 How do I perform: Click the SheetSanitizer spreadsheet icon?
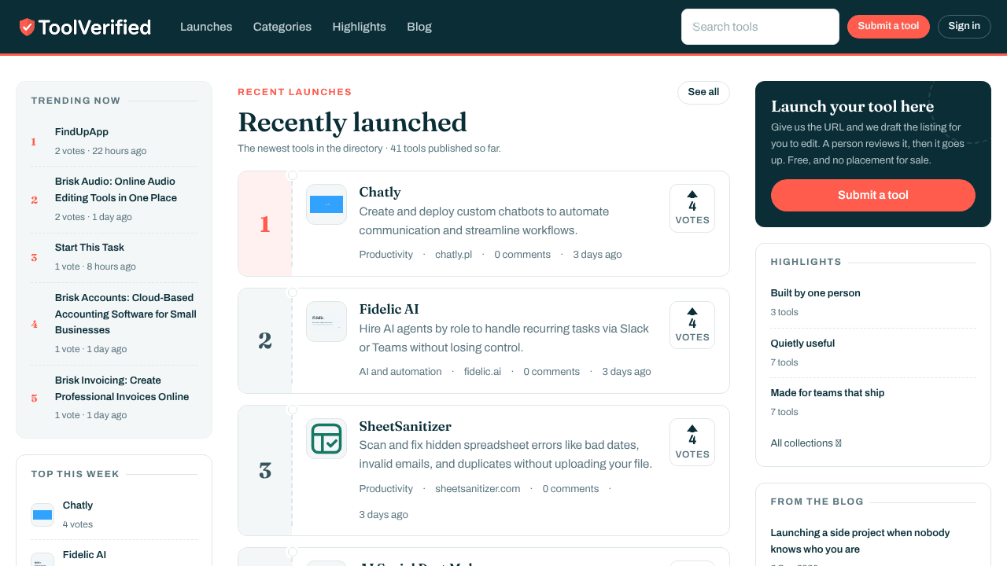(x=326, y=439)
